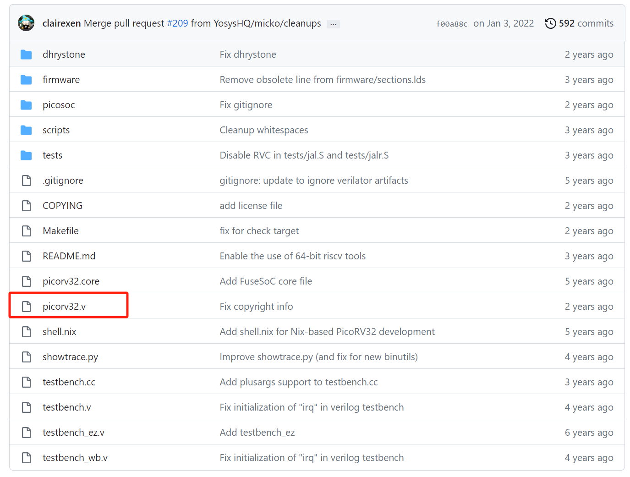The height and width of the screenshot is (477, 630).
Task: Open the clairexen author profile name
Action: click(61, 23)
